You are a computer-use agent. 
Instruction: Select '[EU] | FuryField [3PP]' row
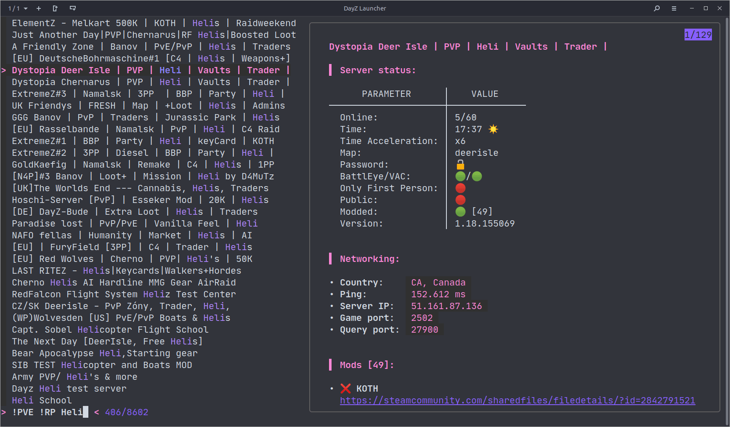coord(132,247)
